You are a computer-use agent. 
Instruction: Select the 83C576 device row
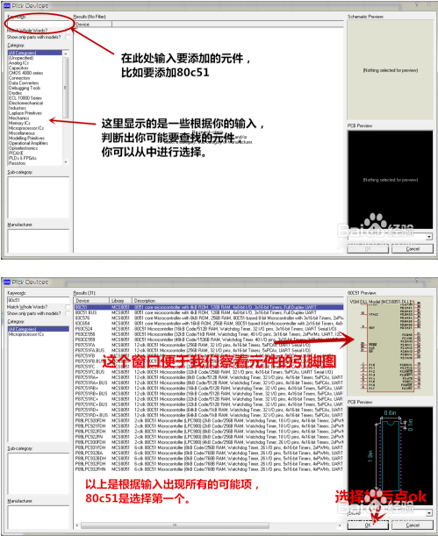(209, 318)
